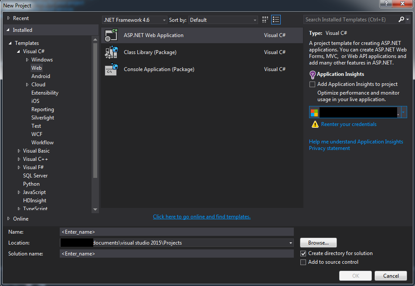Select the WCF category
The height and width of the screenshot is (286, 415).
(x=37, y=134)
